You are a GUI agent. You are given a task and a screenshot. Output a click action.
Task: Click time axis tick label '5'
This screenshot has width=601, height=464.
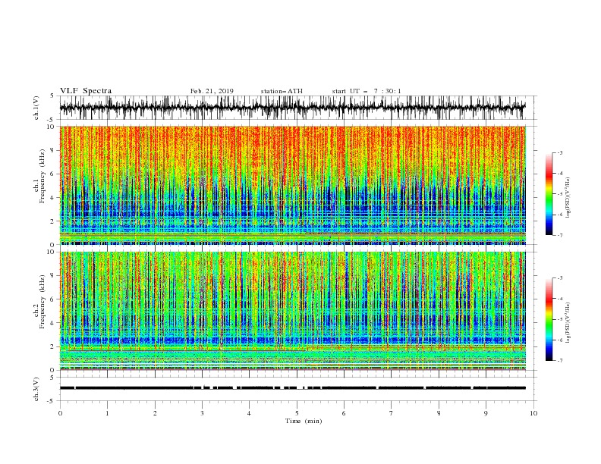coord(297,413)
